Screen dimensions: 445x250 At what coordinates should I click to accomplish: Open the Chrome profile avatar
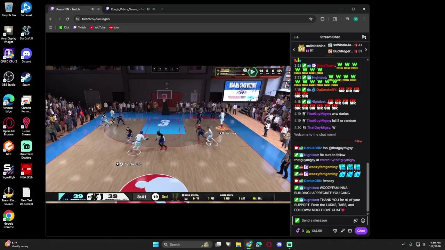tap(355, 19)
